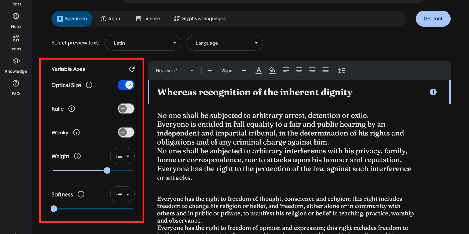Image resolution: width=469 pixels, height=234 pixels.
Task: Increase the font size with plus
Action: click(x=244, y=71)
